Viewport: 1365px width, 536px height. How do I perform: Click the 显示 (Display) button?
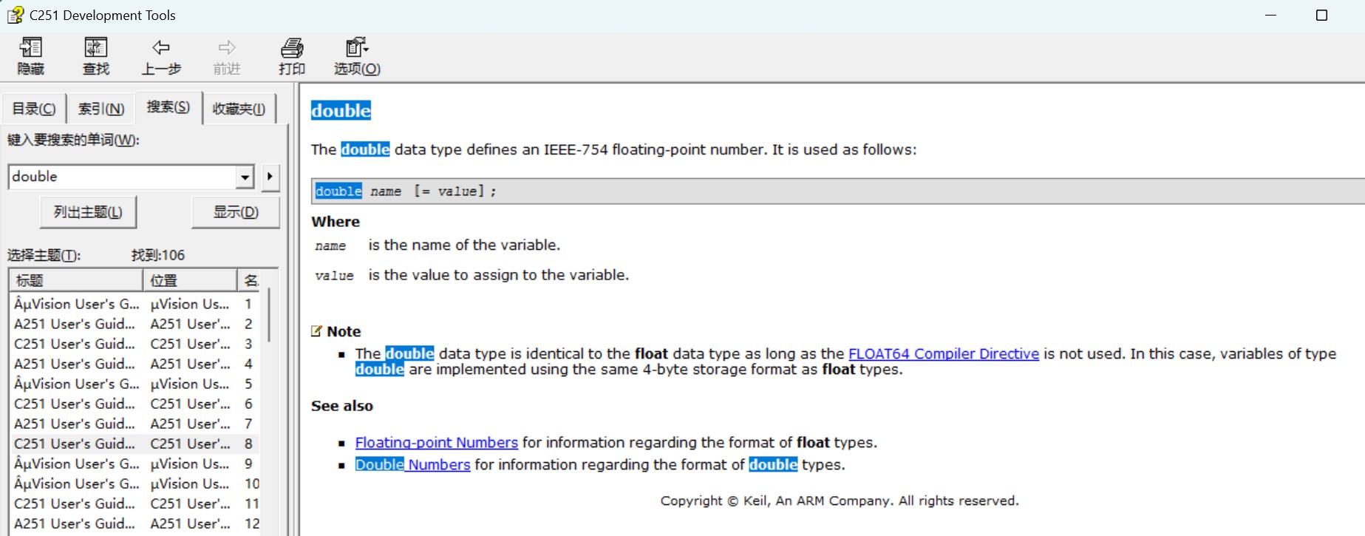(236, 212)
